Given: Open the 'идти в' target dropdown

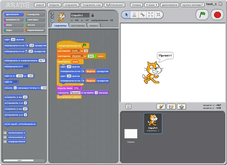Looking at the screenshot, I should 15,82.
